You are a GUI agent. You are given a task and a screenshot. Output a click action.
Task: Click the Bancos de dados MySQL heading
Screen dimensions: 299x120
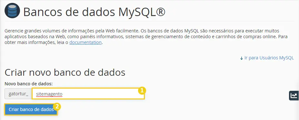click(94, 12)
